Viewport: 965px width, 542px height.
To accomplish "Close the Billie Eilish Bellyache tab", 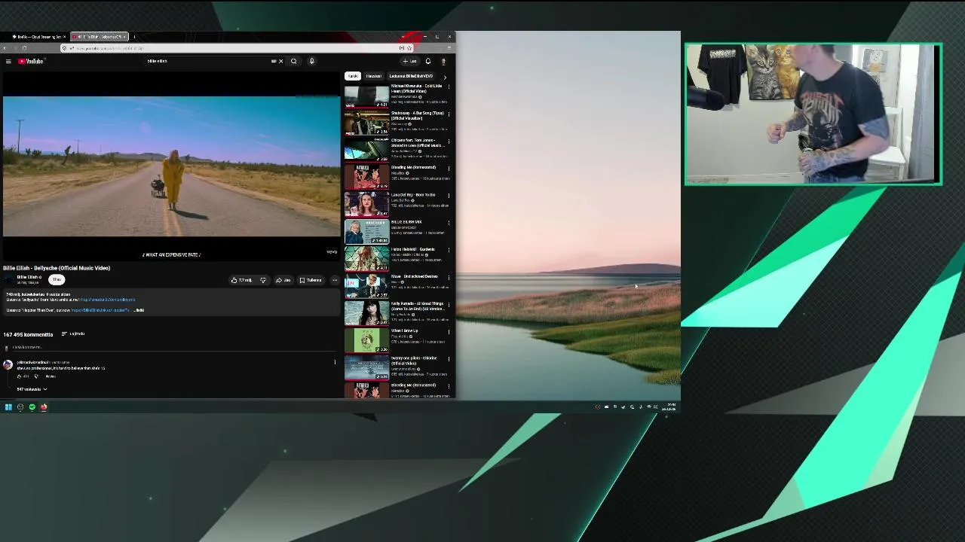I will click(x=124, y=37).
